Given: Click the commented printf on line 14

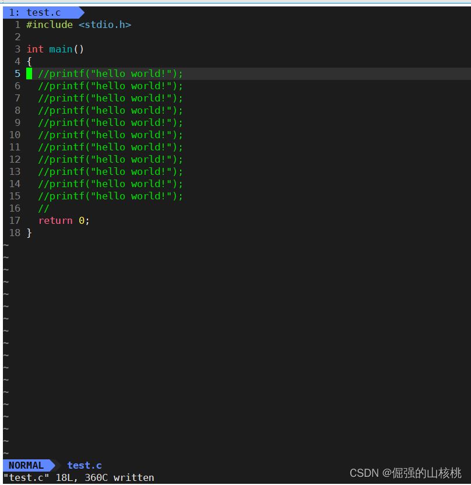Looking at the screenshot, I should coord(110,184).
